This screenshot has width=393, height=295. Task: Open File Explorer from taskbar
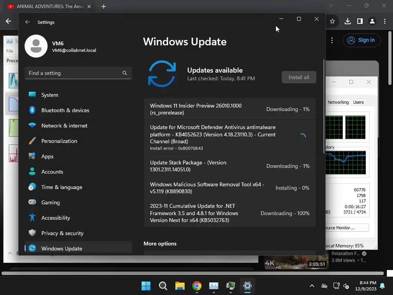point(180,286)
